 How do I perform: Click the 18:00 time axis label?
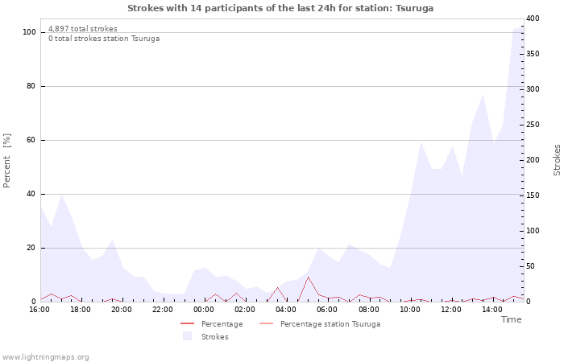click(81, 310)
